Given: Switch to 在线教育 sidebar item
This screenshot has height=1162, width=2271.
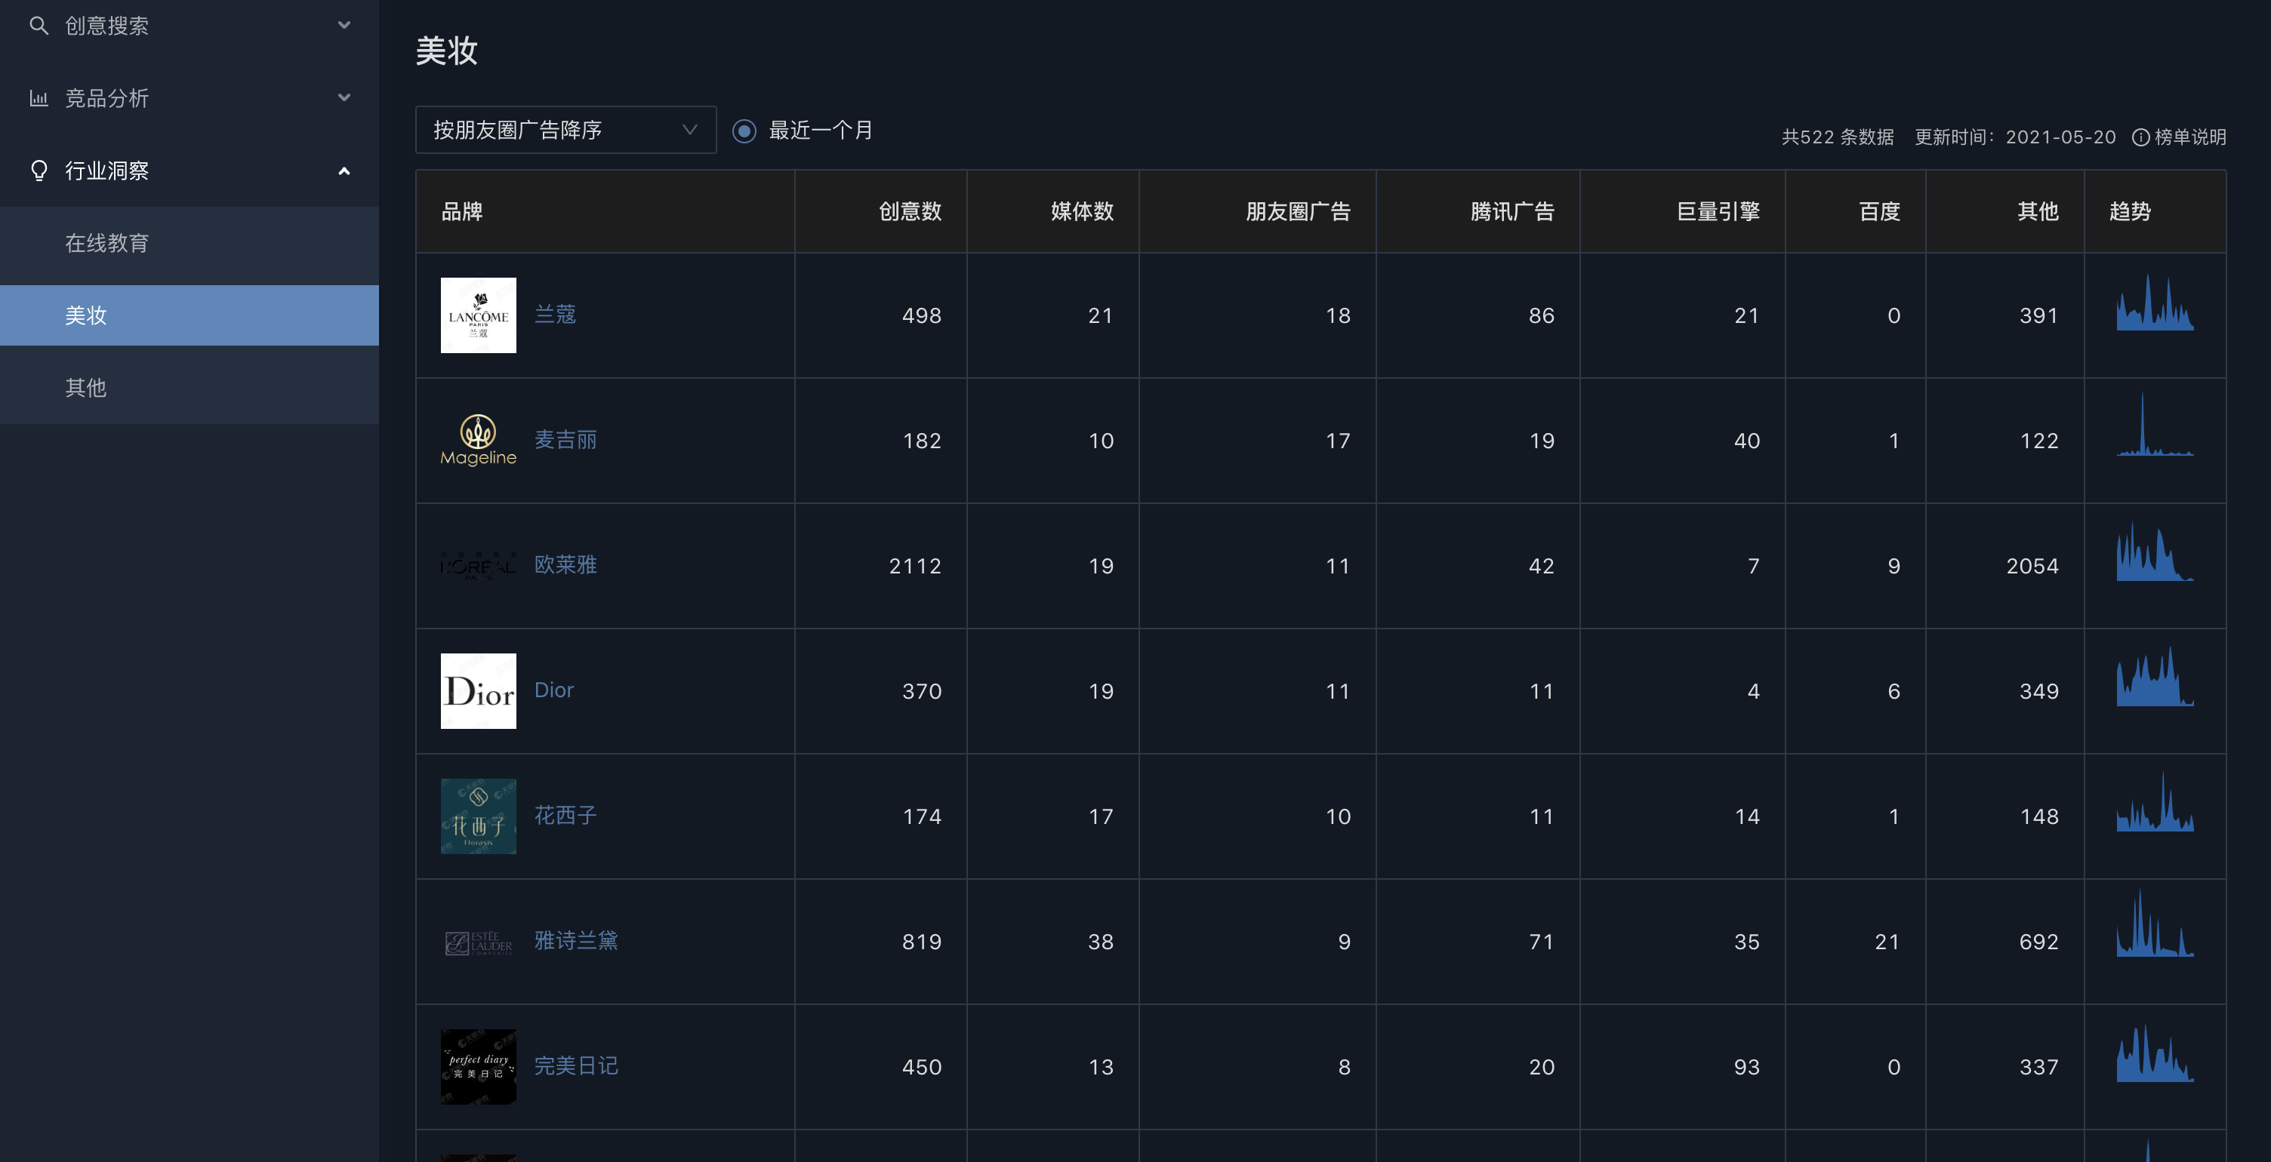Looking at the screenshot, I should click(106, 243).
